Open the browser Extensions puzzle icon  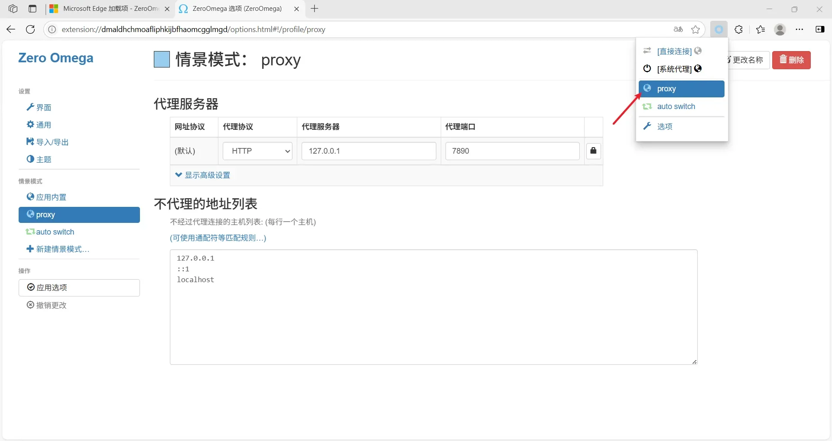coord(739,29)
